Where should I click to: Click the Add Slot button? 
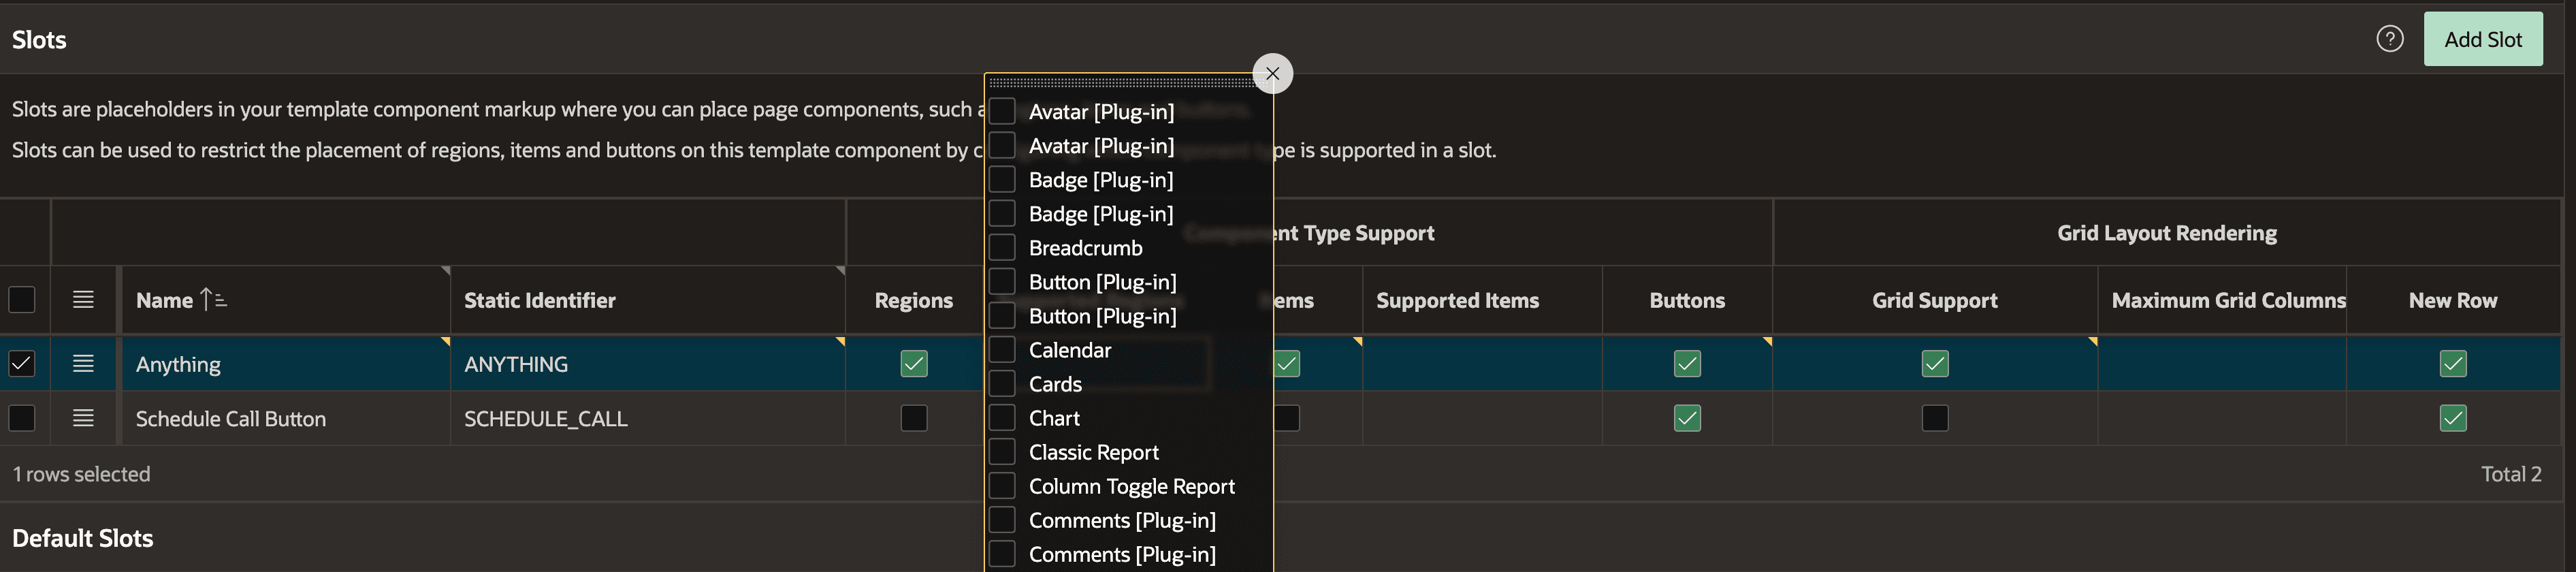[x=2483, y=38]
